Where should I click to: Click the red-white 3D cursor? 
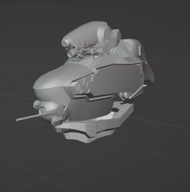85,44
